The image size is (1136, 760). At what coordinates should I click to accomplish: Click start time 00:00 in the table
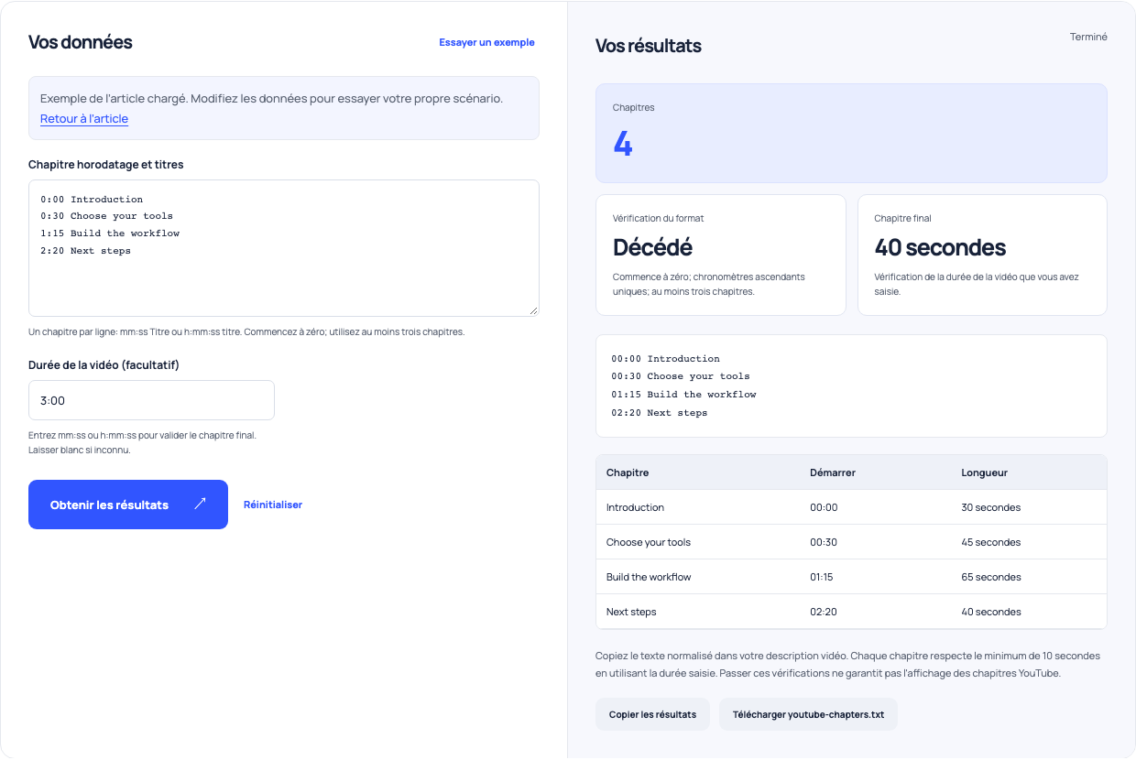pyautogui.click(x=824, y=507)
